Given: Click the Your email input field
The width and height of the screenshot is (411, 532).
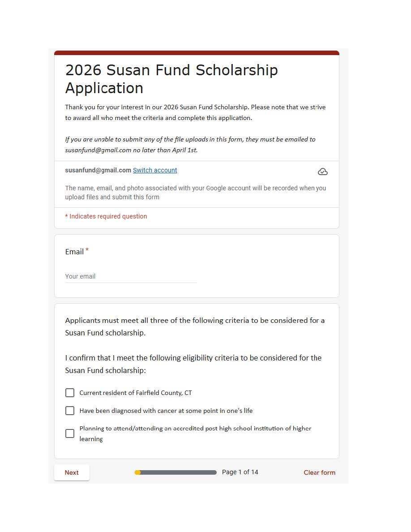Looking at the screenshot, I should (131, 276).
